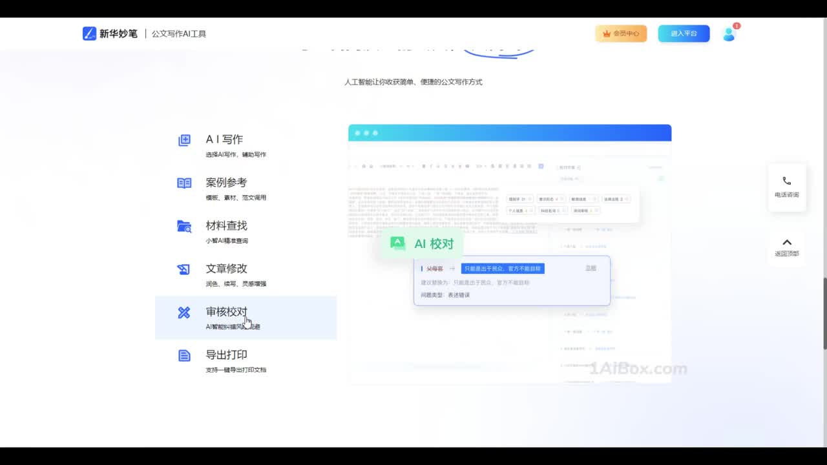
Task: Click the blue highlighted replacement suggestion text
Action: (x=503, y=269)
